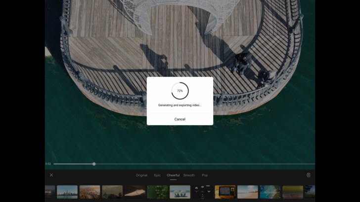Select the olive green field thumbnail
360x202 pixels.
coord(292,192)
